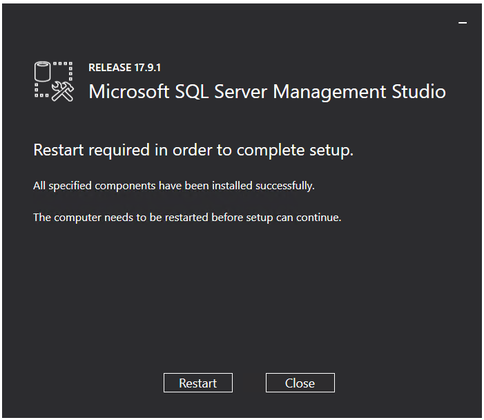Click the word "RELEASE" above the title

[110, 68]
